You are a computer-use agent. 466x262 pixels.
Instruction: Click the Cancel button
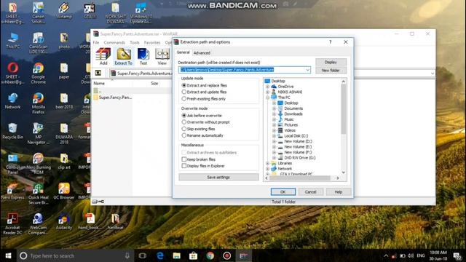pos(311,192)
